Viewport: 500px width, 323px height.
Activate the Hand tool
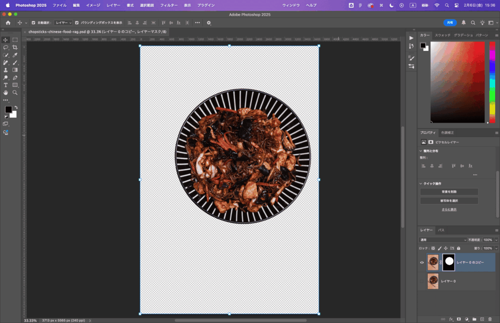(x=6, y=92)
